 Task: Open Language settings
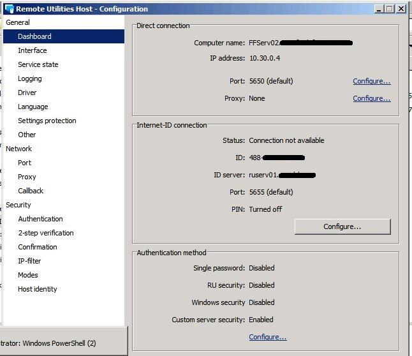pos(33,107)
